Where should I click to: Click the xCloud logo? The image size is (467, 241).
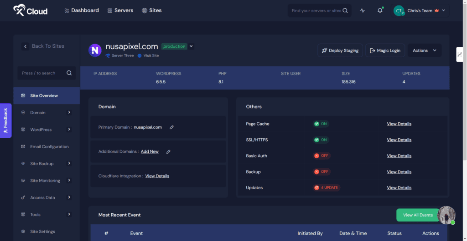pyautogui.click(x=30, y=10)
